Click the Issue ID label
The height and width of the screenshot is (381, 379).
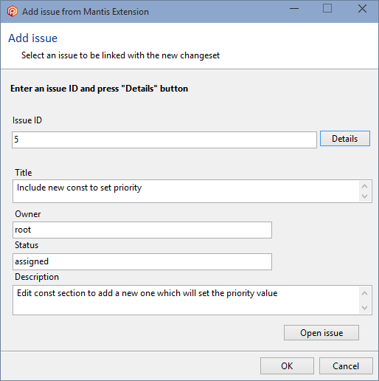point(27,120)
